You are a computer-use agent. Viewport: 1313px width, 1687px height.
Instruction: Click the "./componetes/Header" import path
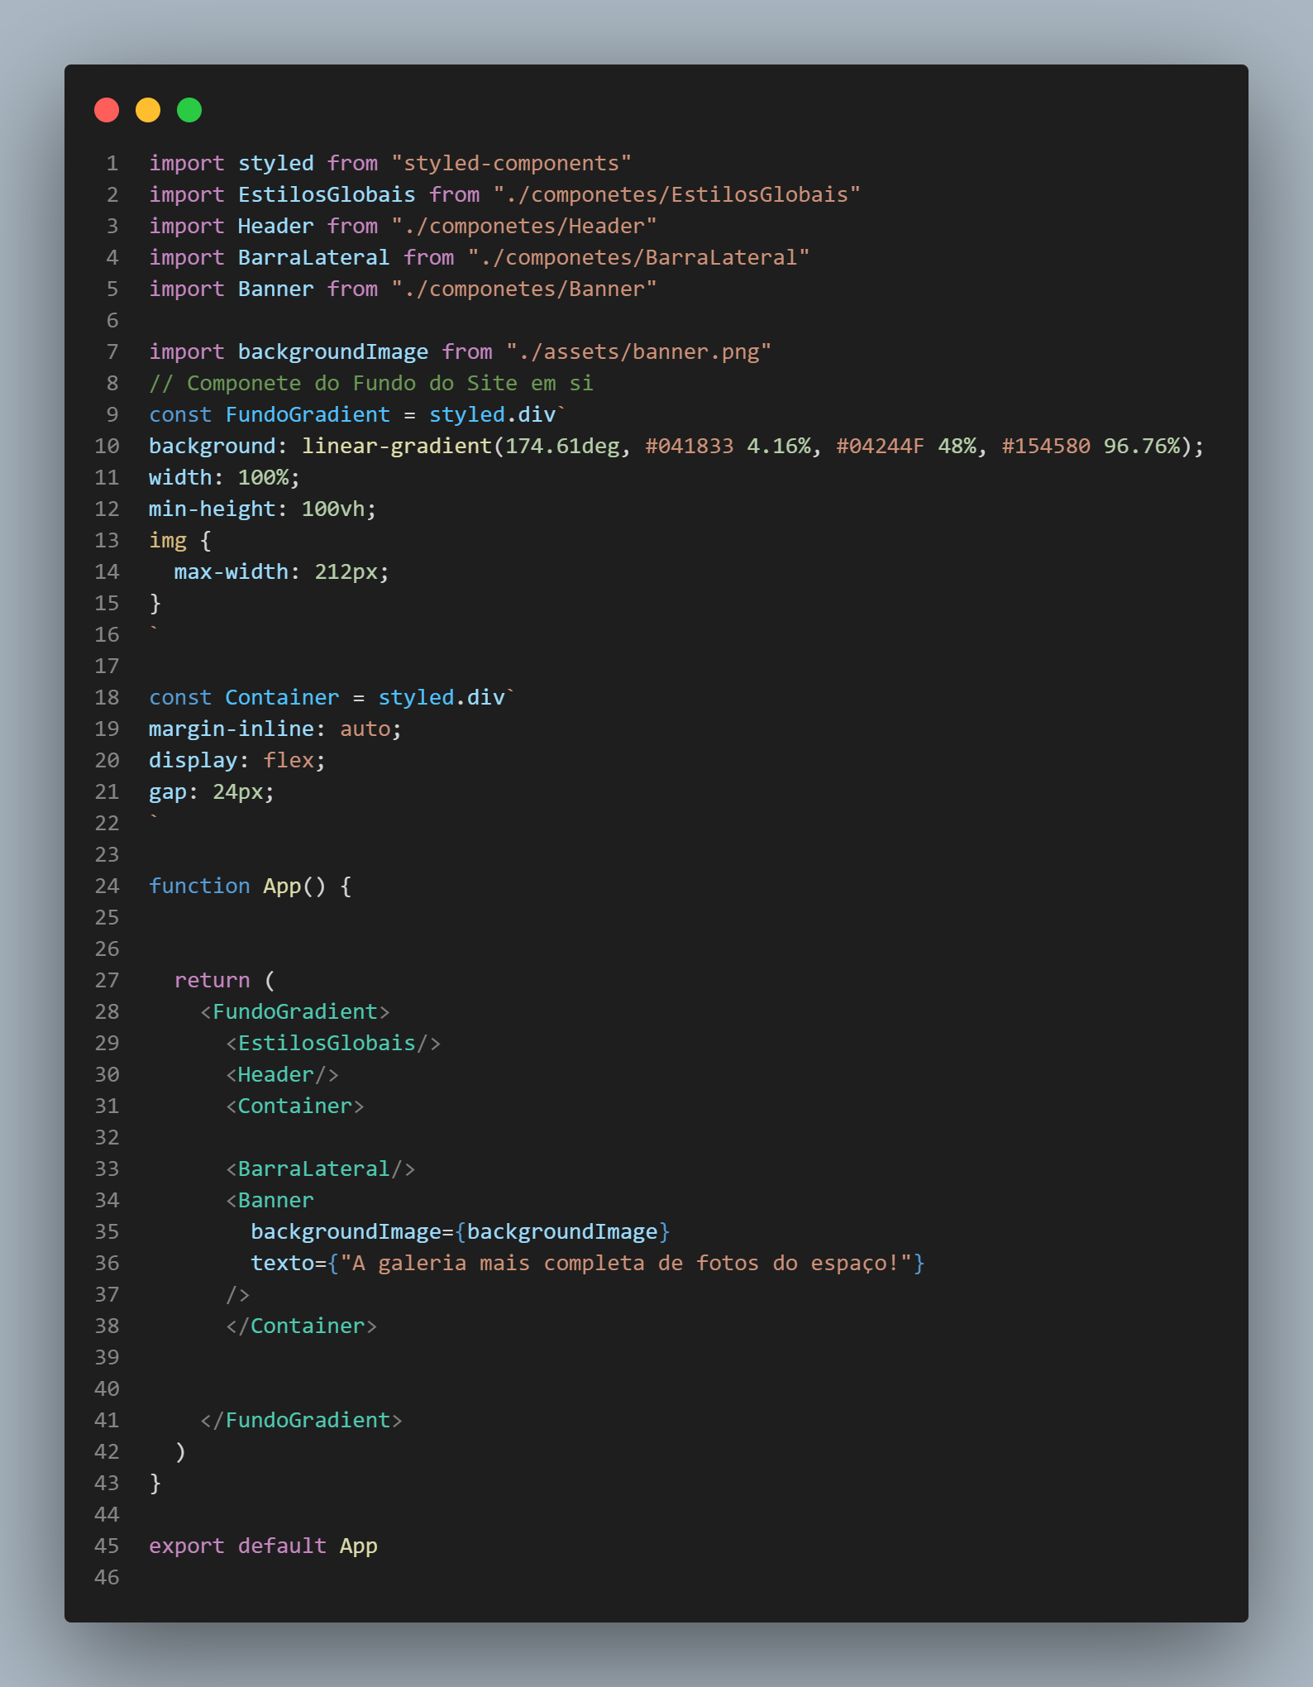click(523, 227)
